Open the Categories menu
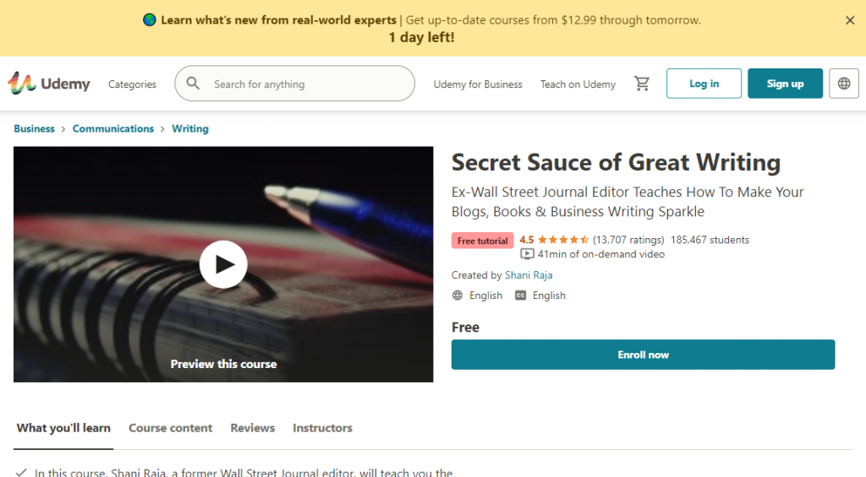 [132, 84]
